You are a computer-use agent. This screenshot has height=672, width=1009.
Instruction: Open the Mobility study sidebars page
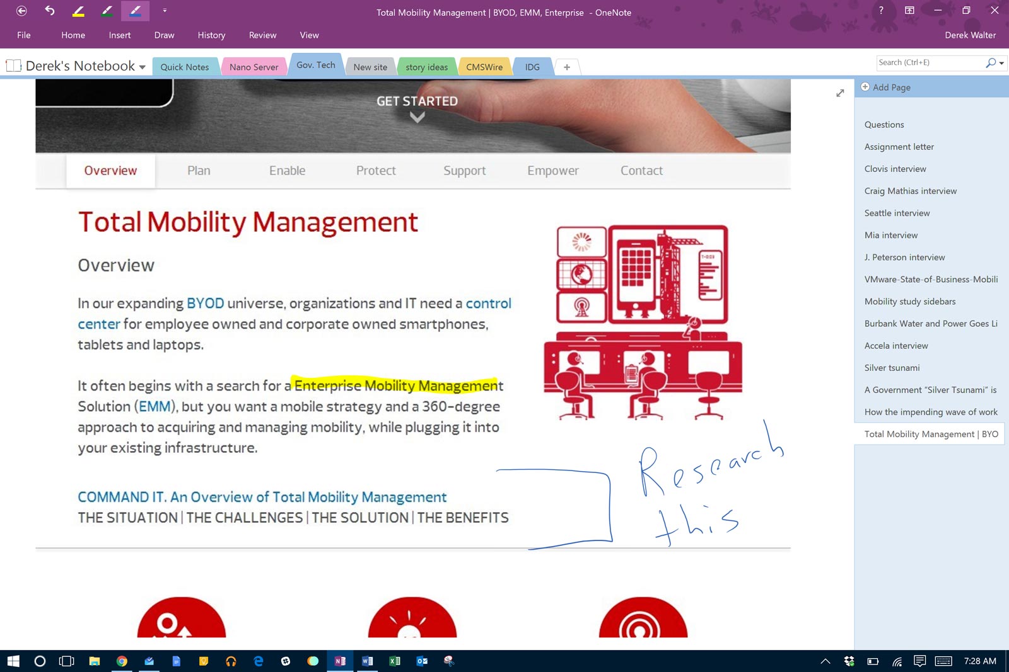[930, 301]
